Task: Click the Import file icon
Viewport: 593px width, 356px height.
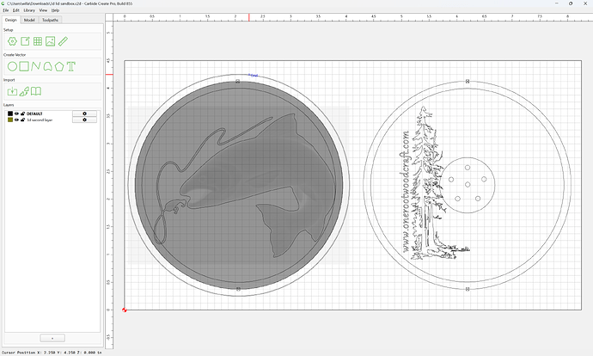Action: tap(12, 91)
